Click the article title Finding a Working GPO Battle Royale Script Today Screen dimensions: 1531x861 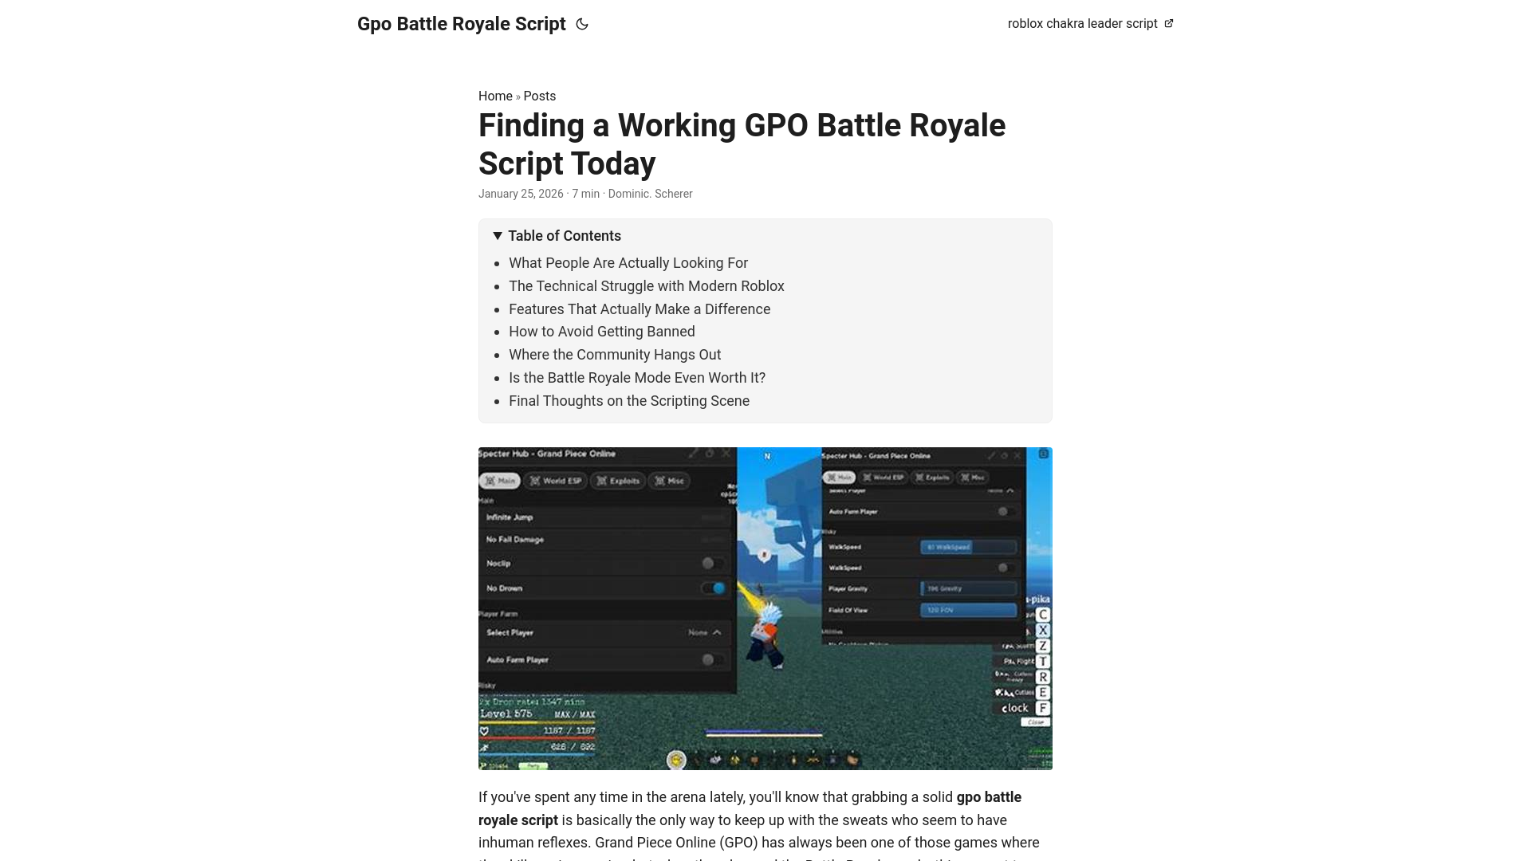(742, 144)
